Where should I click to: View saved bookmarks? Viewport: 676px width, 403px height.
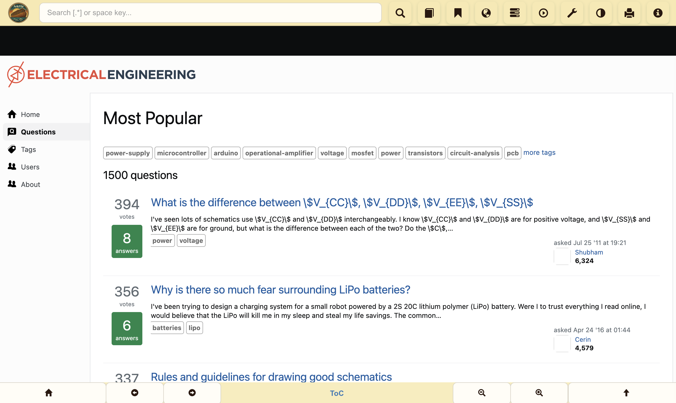(x=458, y=12)
